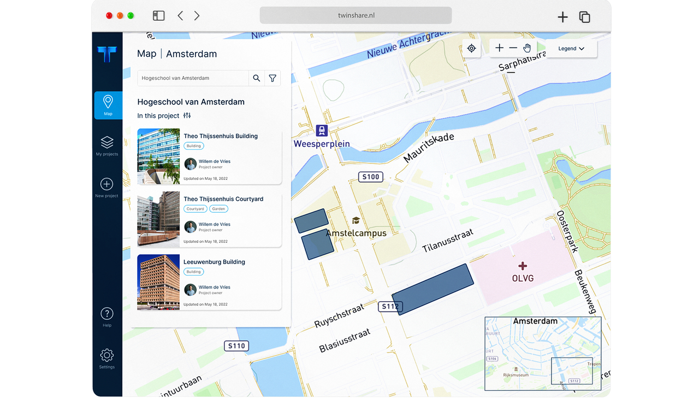Click the Weesperplein metro station icon
699x398 pixels.
tap(322, 131)
